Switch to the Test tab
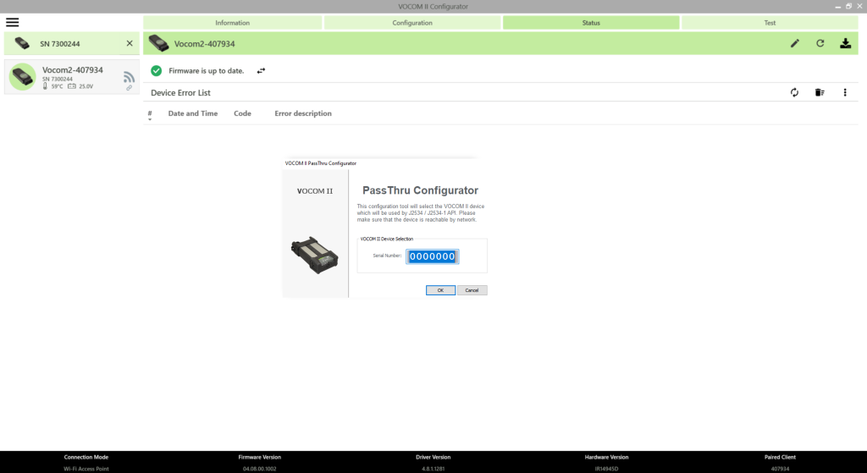 pos(770,23)
